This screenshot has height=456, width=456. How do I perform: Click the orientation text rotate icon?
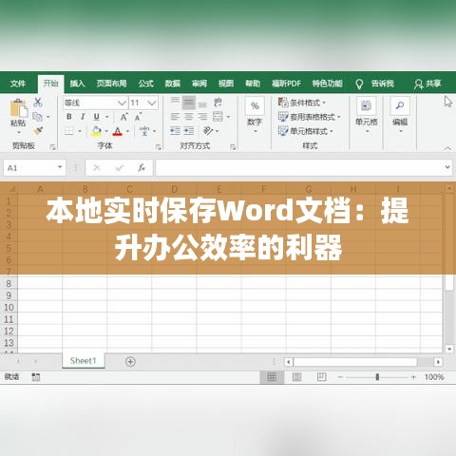coord(208,130)
